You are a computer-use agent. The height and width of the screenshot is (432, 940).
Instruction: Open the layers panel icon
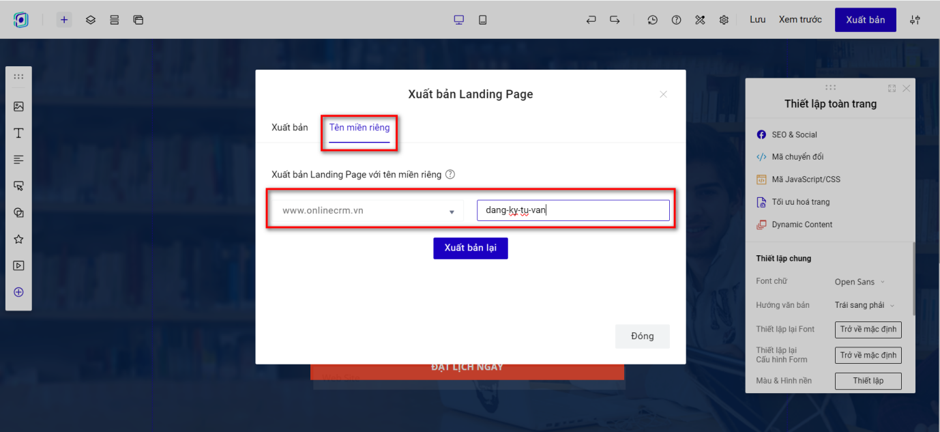point(90,20)
